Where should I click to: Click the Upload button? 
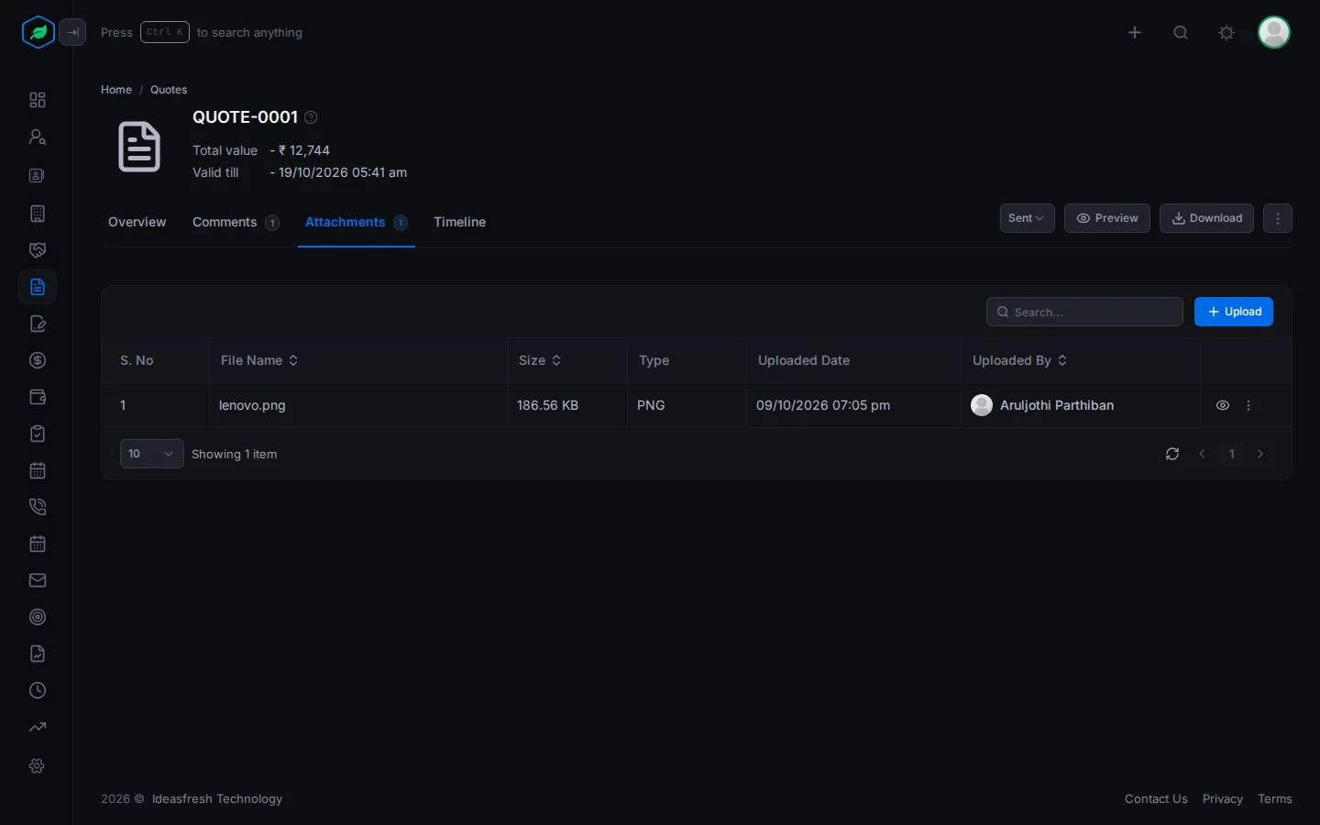1234,312
